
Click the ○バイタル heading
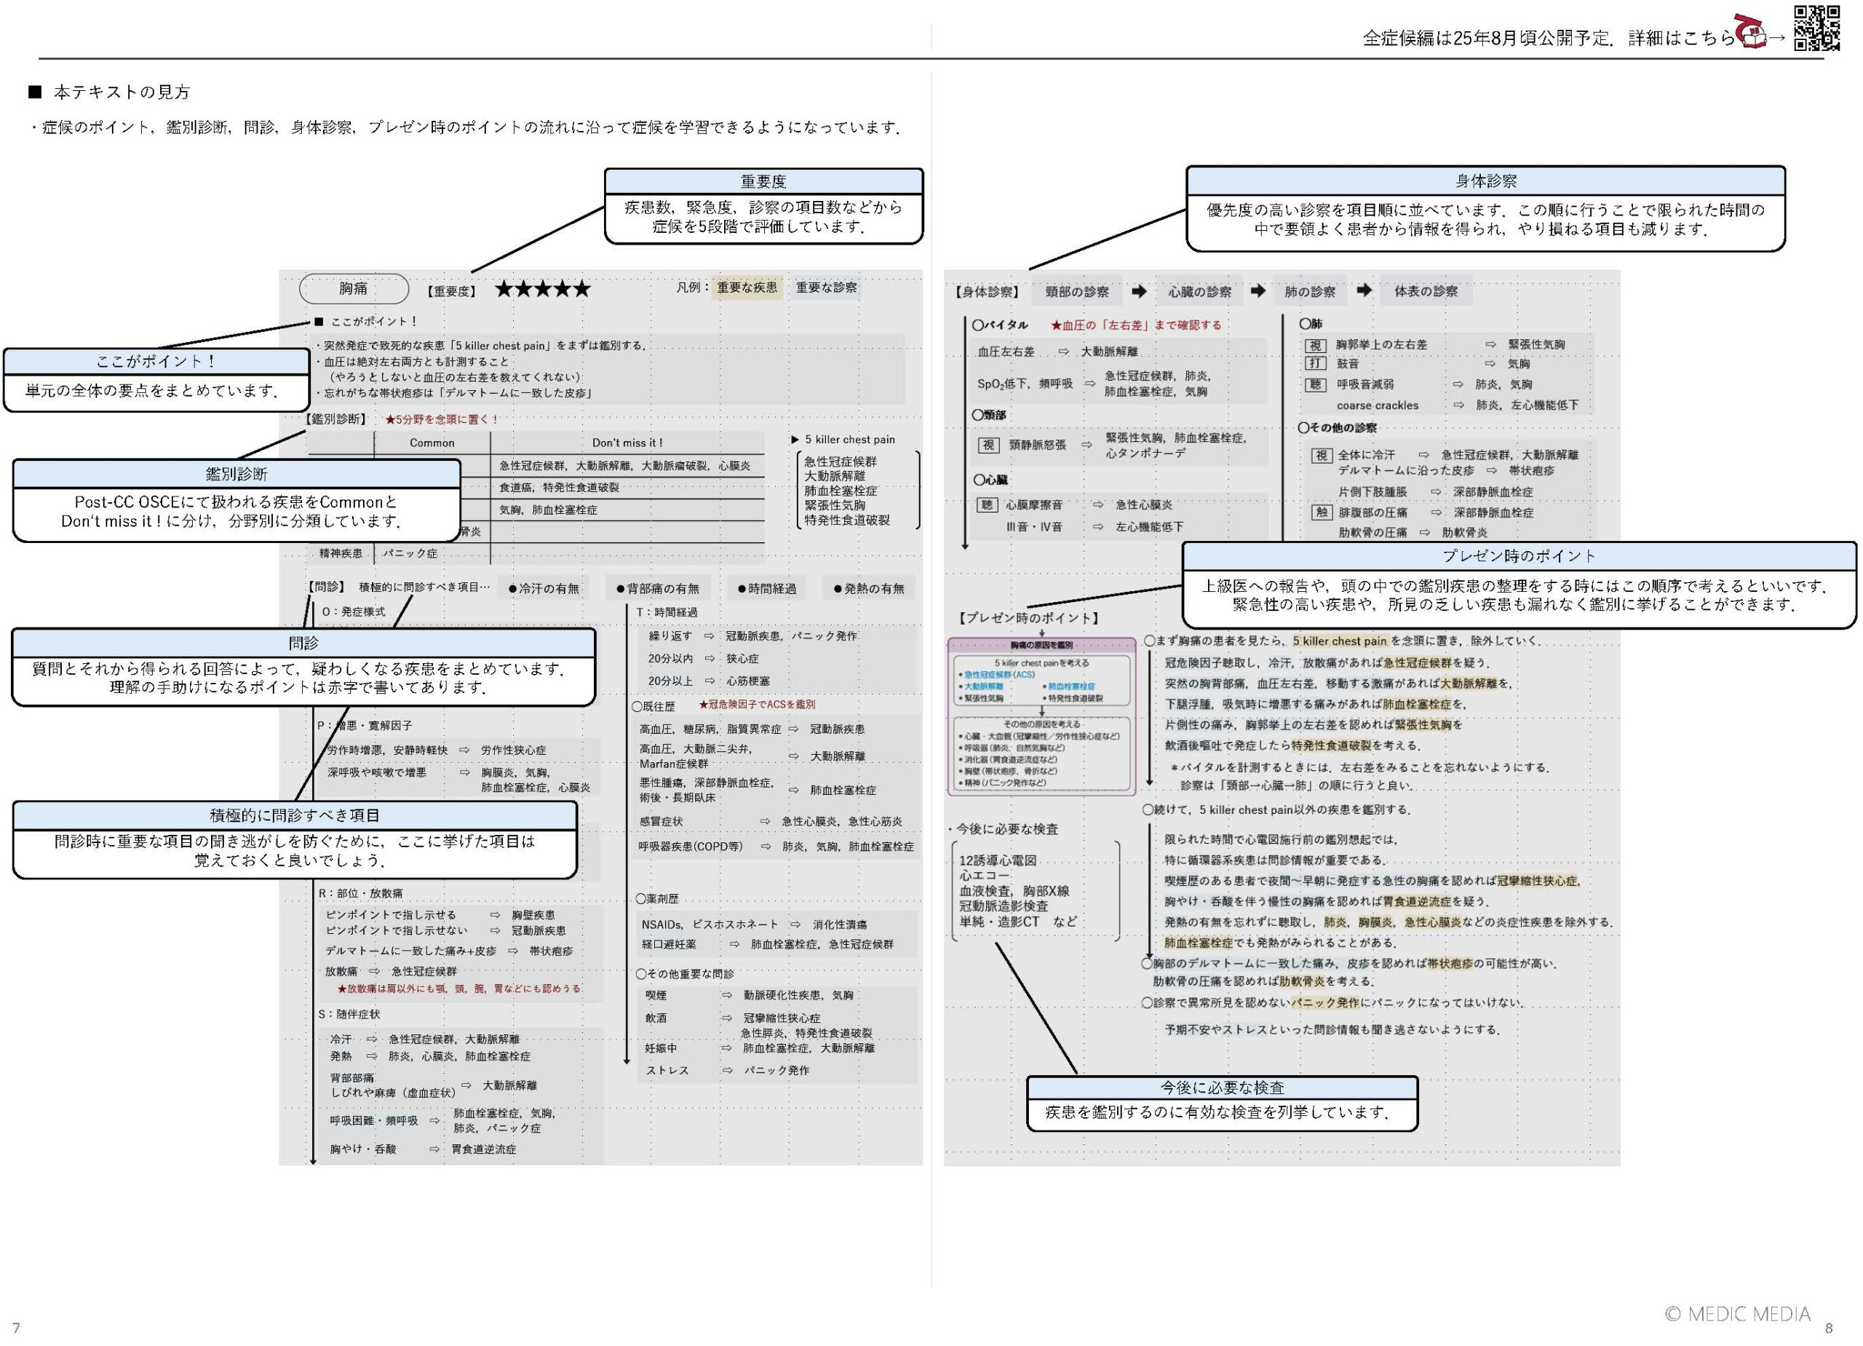pyautogui.click(x=1001, y=325)
